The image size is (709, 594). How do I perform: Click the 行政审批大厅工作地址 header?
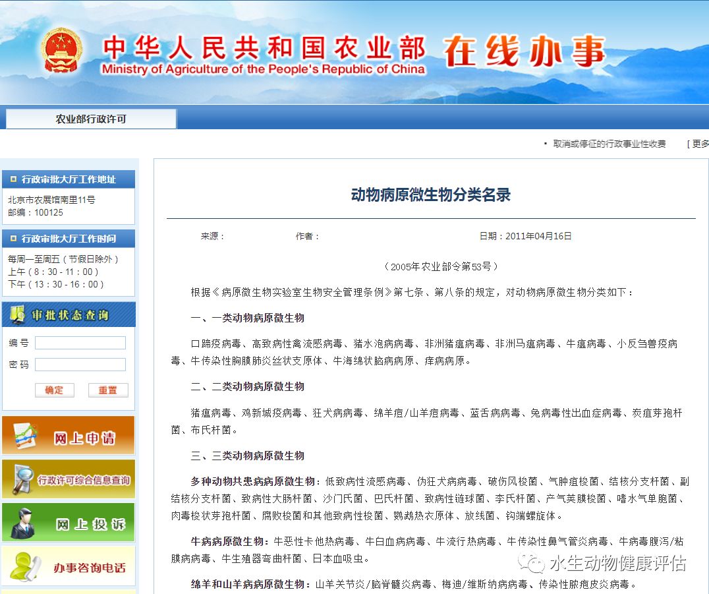[69, 179]
